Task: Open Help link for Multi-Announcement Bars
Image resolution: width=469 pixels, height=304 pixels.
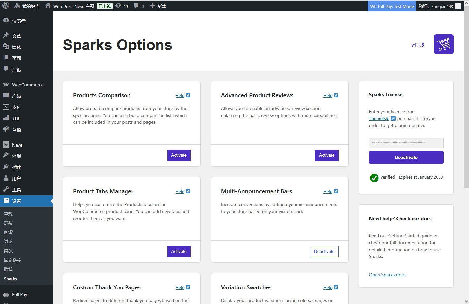Action: (x=331, y=191)
